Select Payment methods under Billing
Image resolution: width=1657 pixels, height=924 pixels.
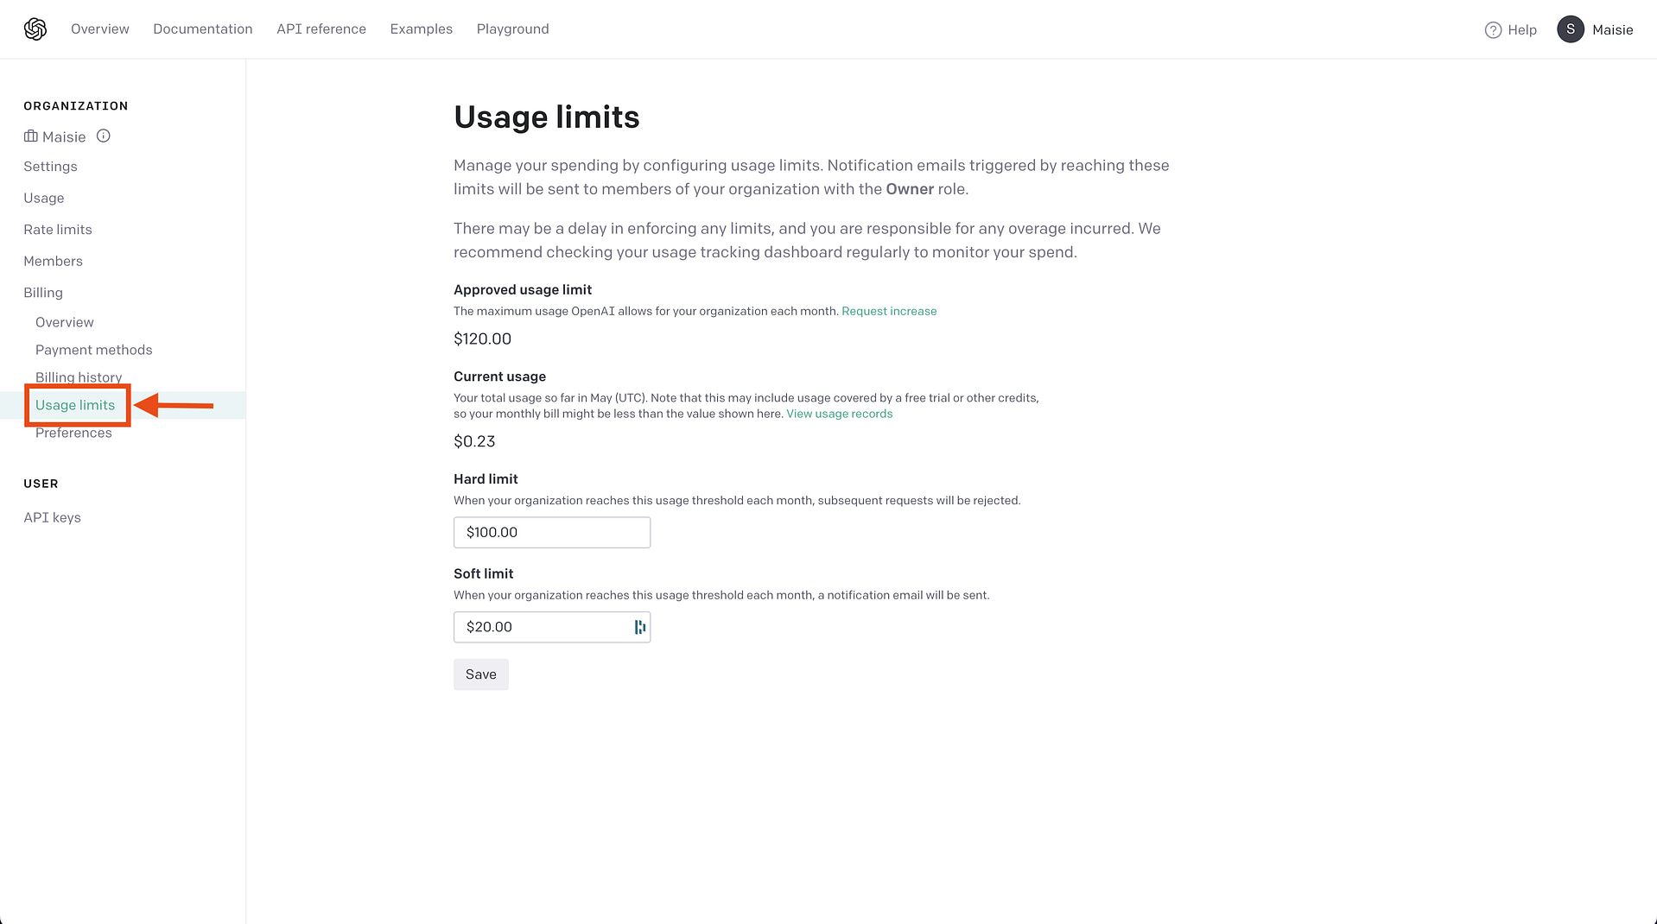(x=93, y=350)
